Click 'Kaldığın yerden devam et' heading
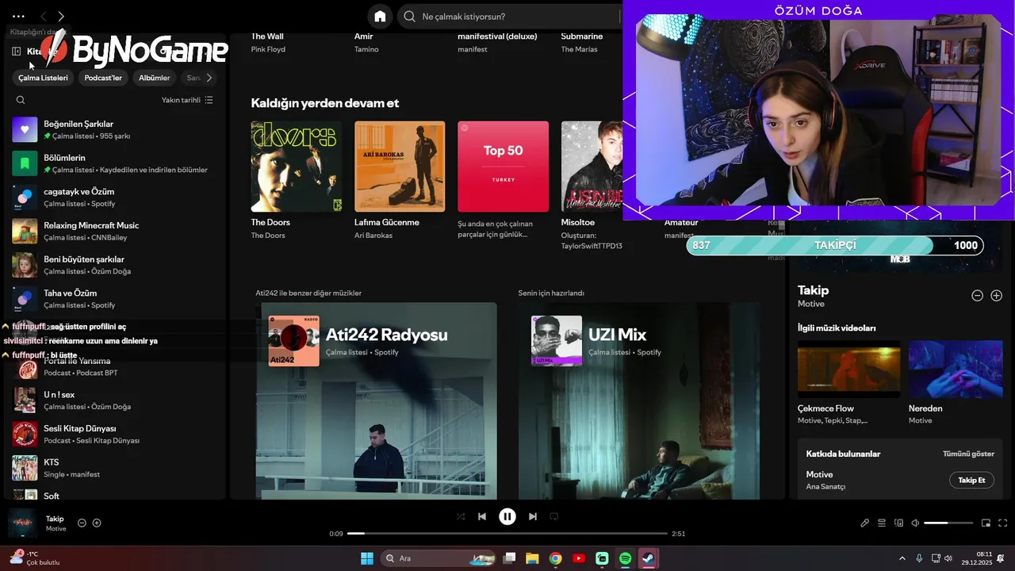Image resolution: width=1015 pixels, height=571 pixels. pyautogui.click(x=325, y=103)
